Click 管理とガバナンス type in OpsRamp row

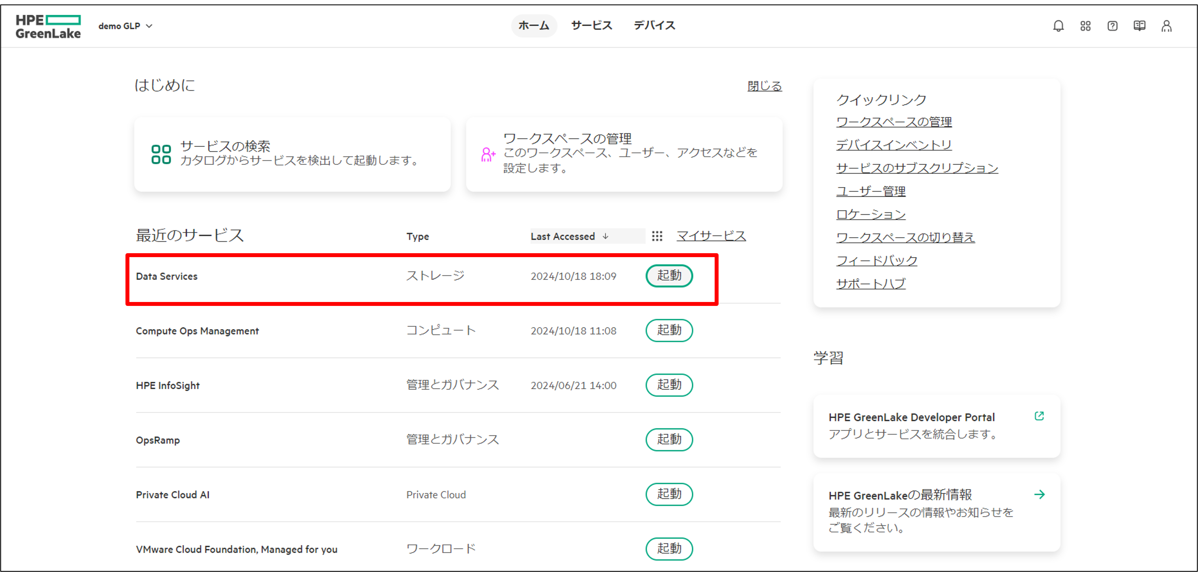[452, 439]
